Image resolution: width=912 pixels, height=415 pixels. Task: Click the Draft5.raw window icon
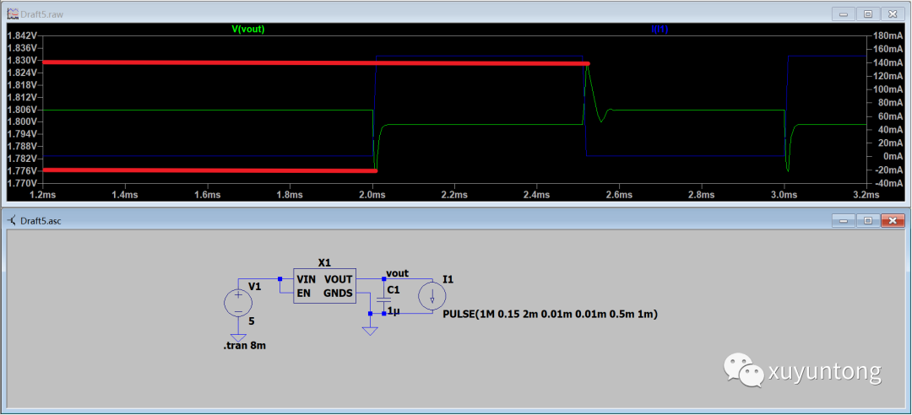coord(11,13)
